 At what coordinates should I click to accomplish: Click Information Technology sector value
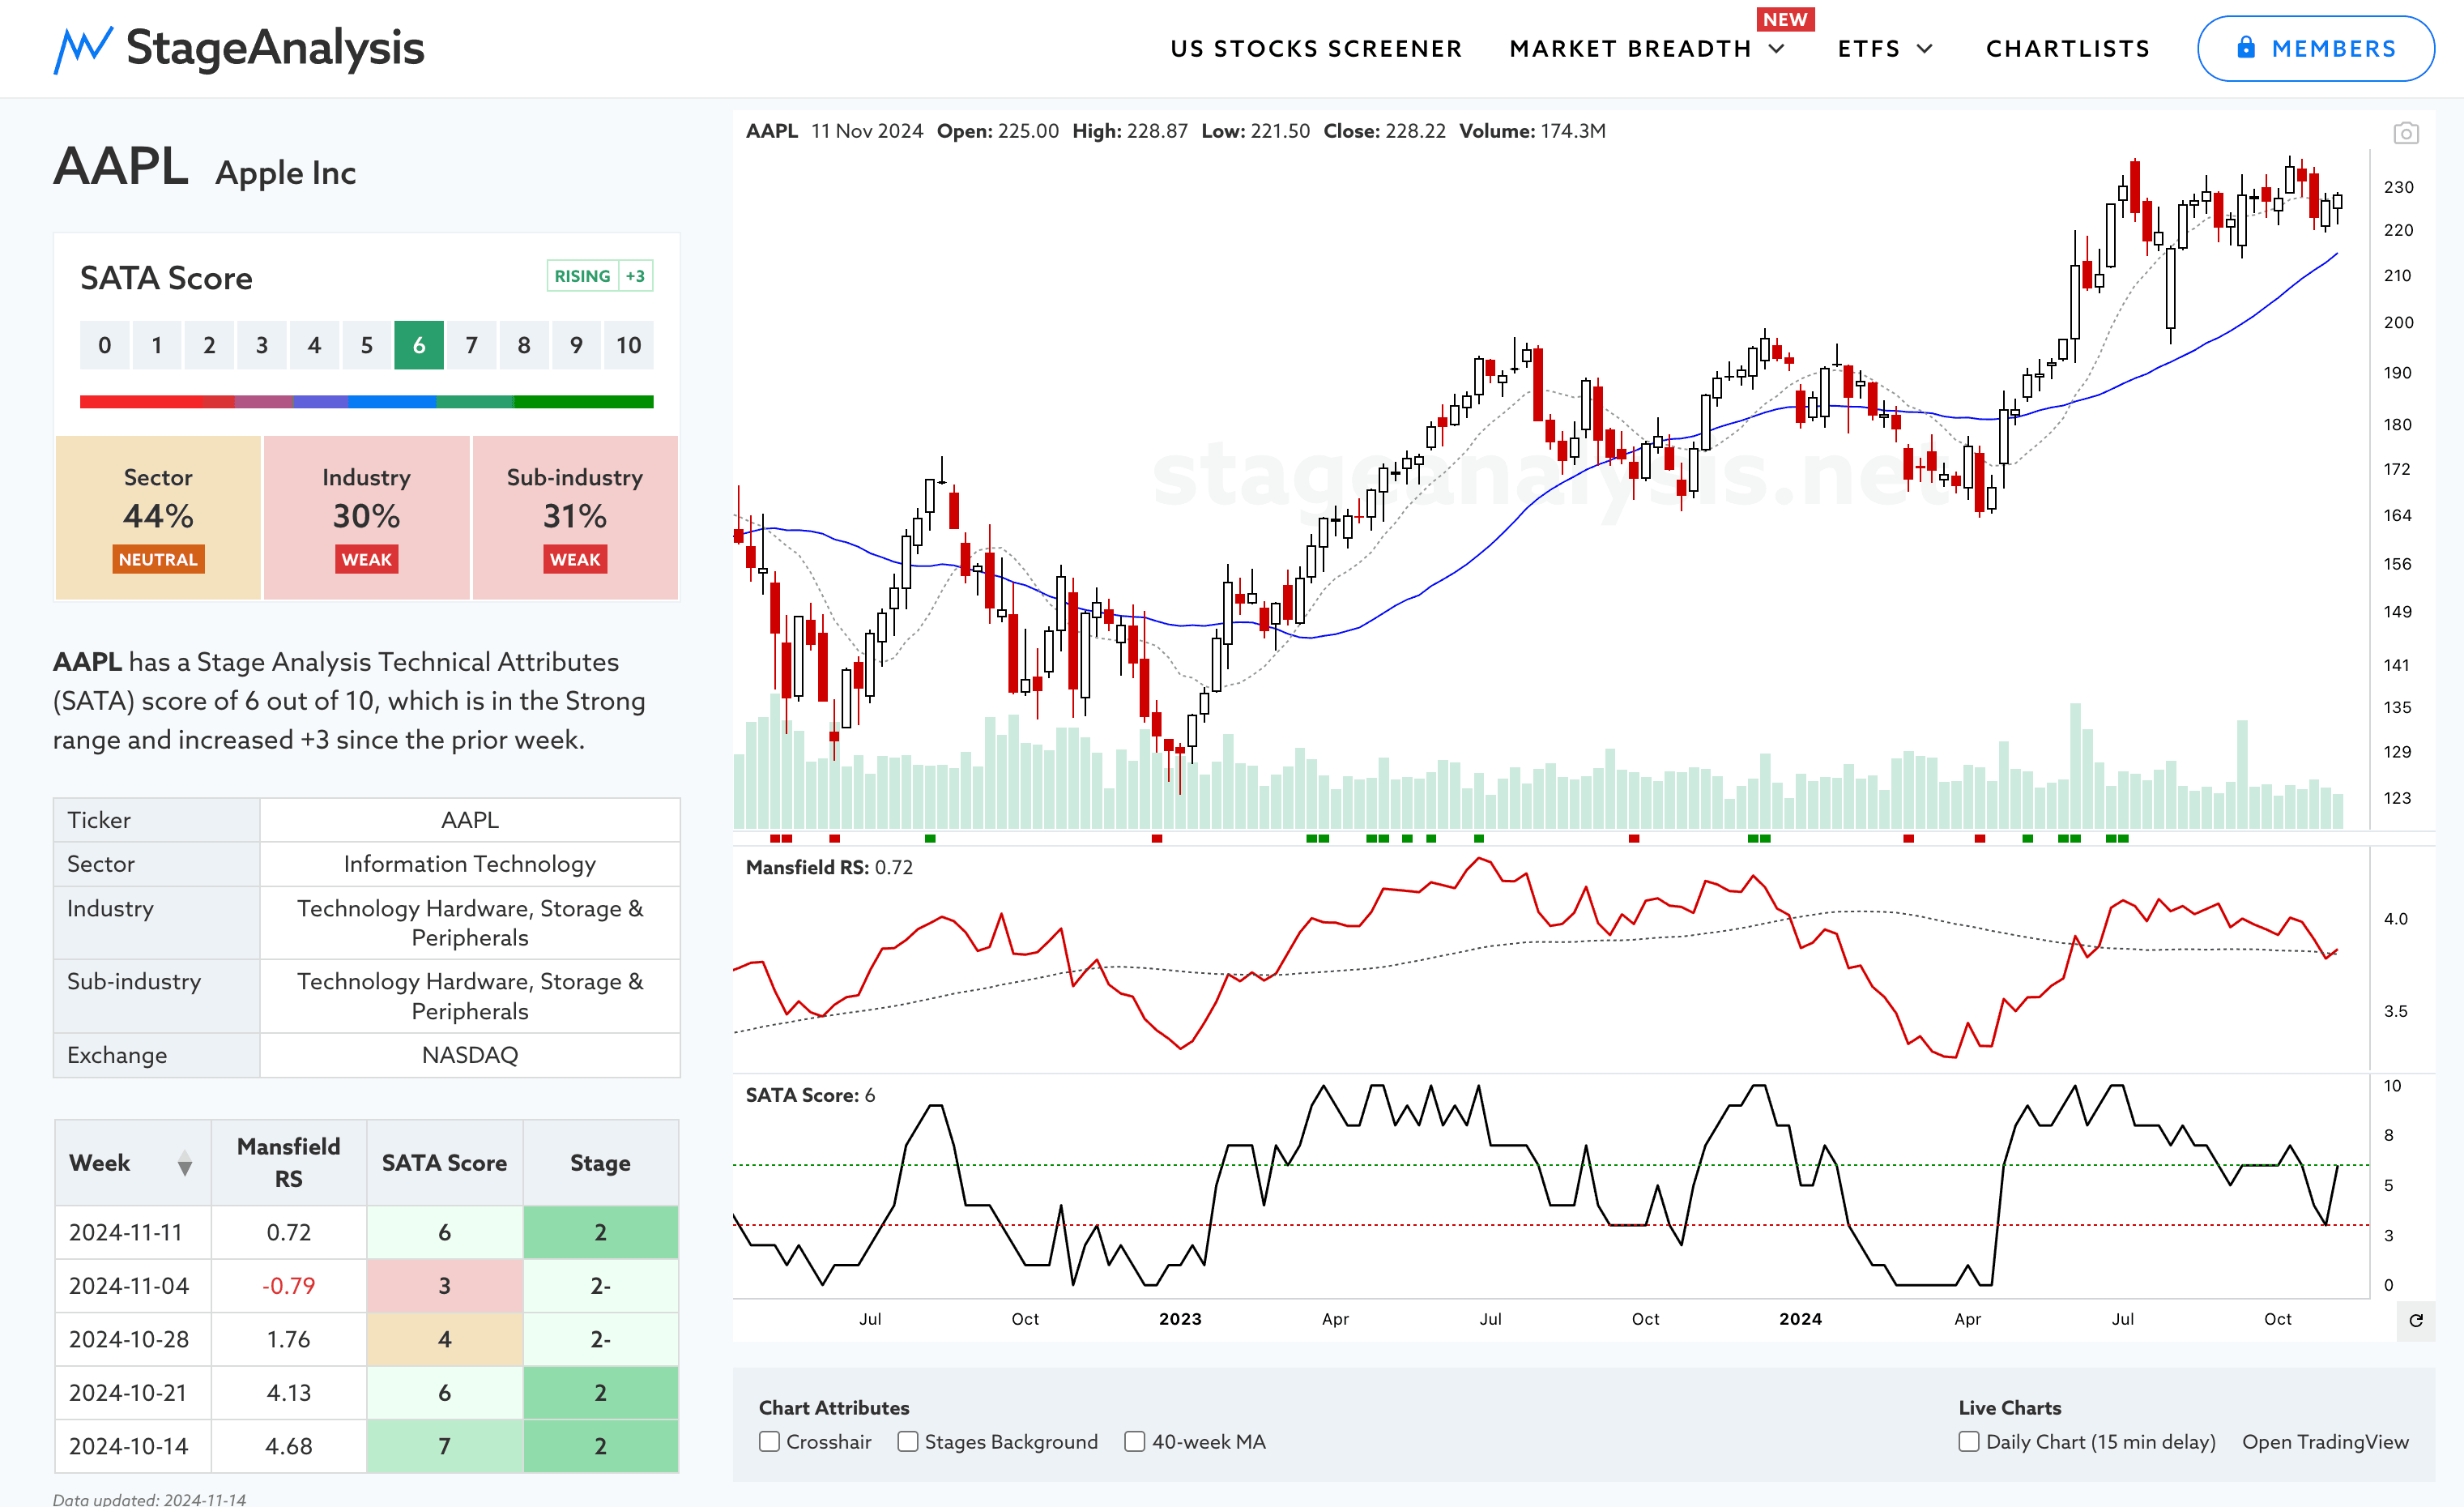(x=470, y=864)
